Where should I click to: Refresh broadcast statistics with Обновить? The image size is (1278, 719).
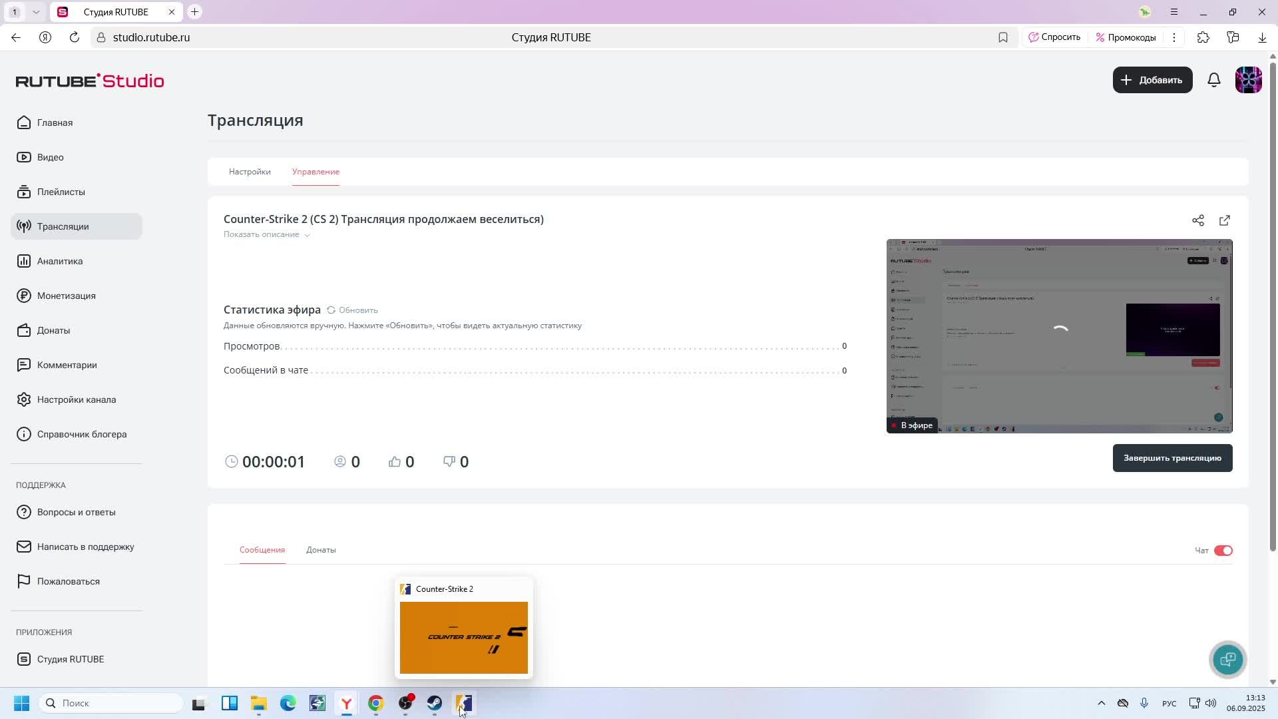point(352,310)
